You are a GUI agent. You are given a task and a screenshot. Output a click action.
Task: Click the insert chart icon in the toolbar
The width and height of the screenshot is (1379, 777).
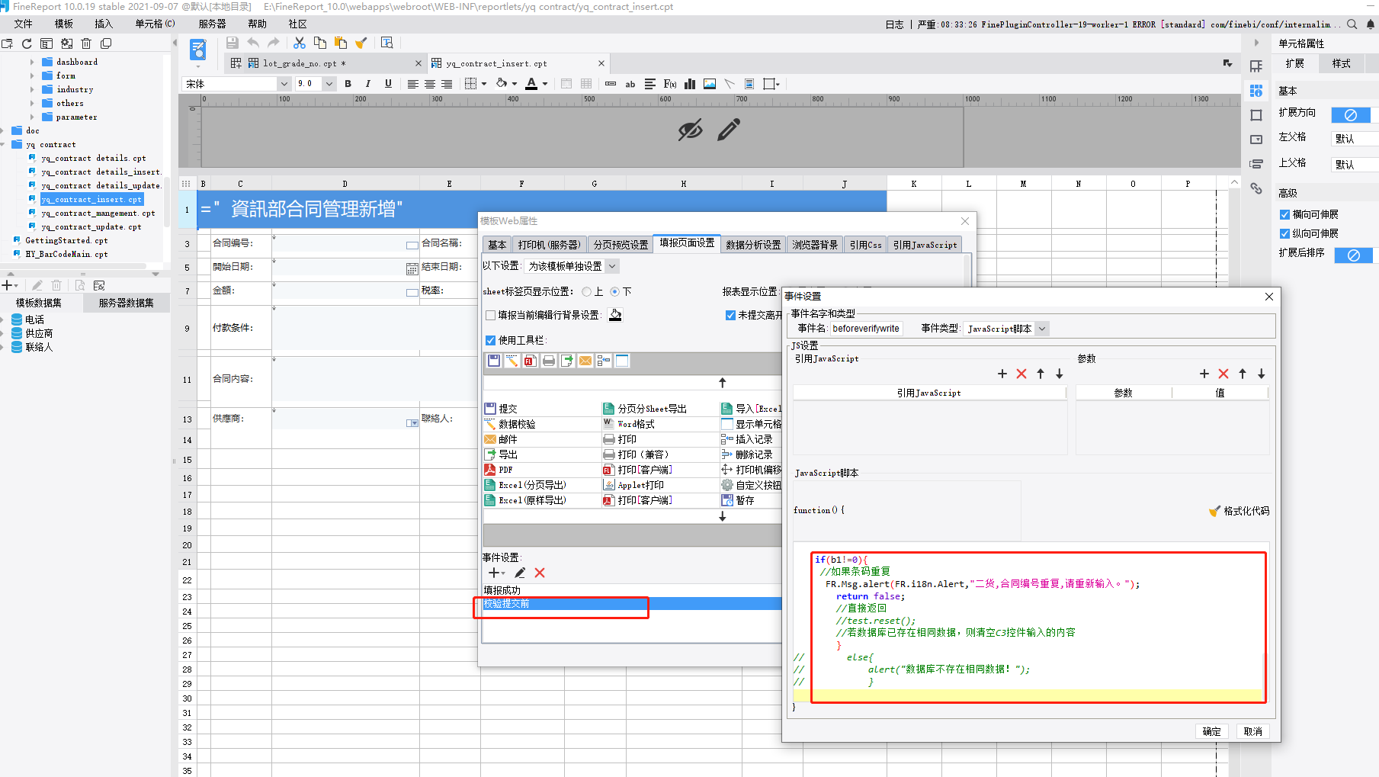coord(690,84)
